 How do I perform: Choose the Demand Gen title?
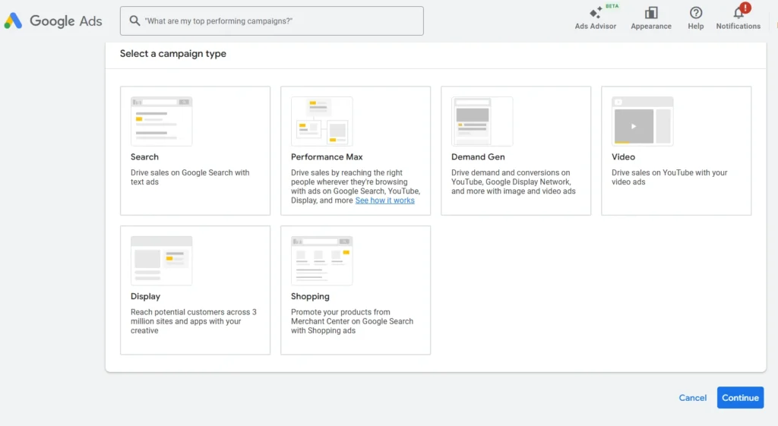[478, 156]
